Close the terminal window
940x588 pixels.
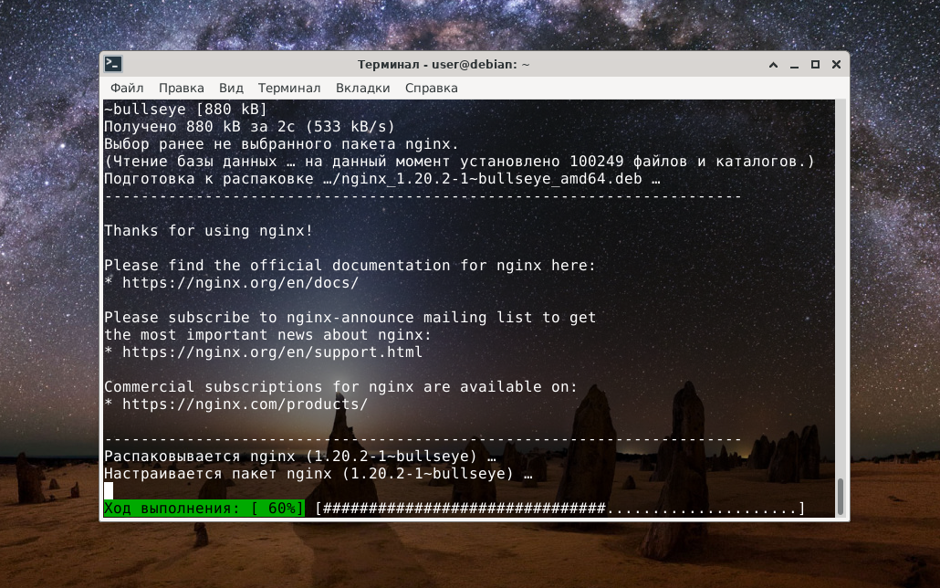click(836, 65)
